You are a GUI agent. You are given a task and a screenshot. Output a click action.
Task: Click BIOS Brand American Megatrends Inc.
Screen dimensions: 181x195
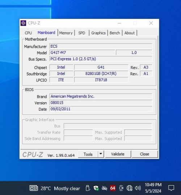pyautogui.click(x=101, y=96)
